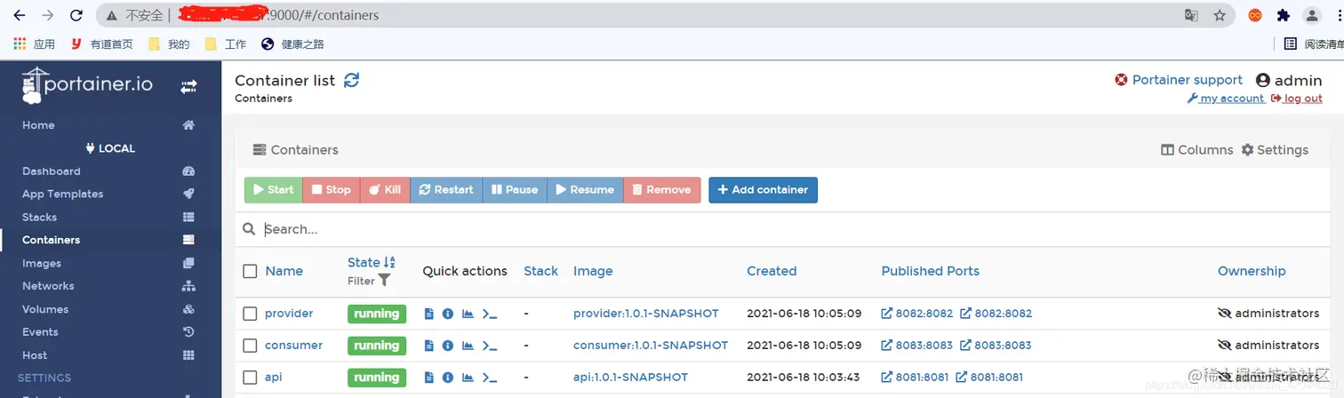Open my account link
Image resolution: width=1344 pixels, height=398 pixels.
point(1226,99)
